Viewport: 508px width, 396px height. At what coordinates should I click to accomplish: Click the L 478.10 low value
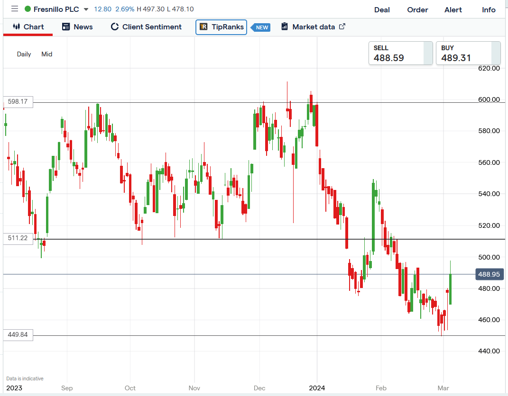pyautogui.click(x=180, y=9)
